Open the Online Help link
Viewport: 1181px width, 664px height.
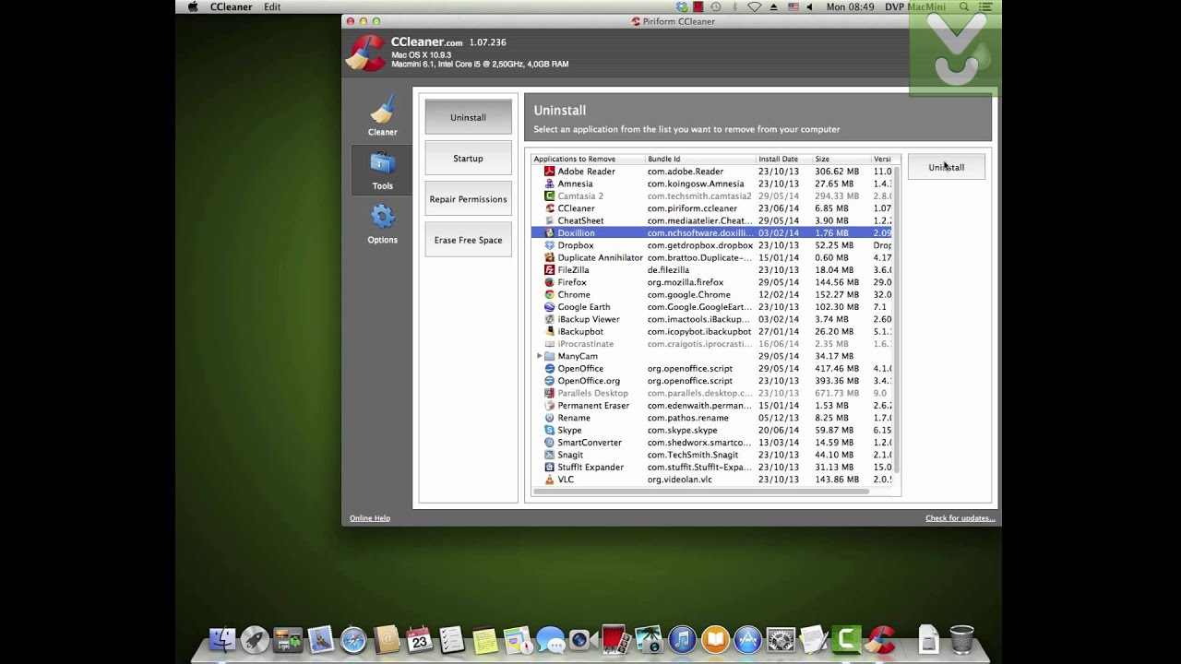tap(369, 518)
